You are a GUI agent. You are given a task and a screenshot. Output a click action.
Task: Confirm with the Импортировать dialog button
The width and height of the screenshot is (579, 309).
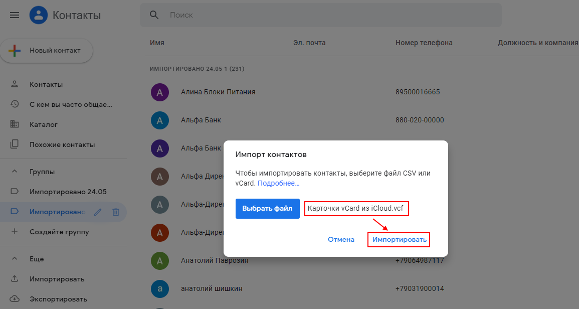point(399,240)
